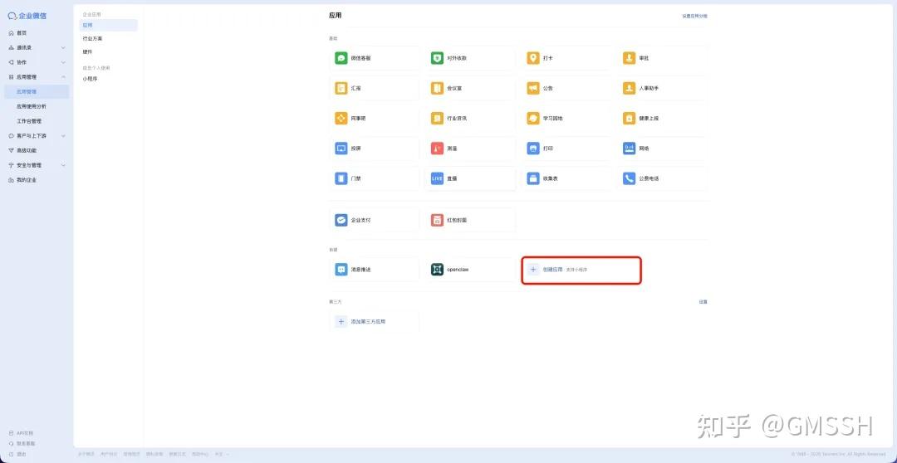Open 应用使用分析 in sidebar
Viewport: 897px width, 463px height.
coord(32,106)
